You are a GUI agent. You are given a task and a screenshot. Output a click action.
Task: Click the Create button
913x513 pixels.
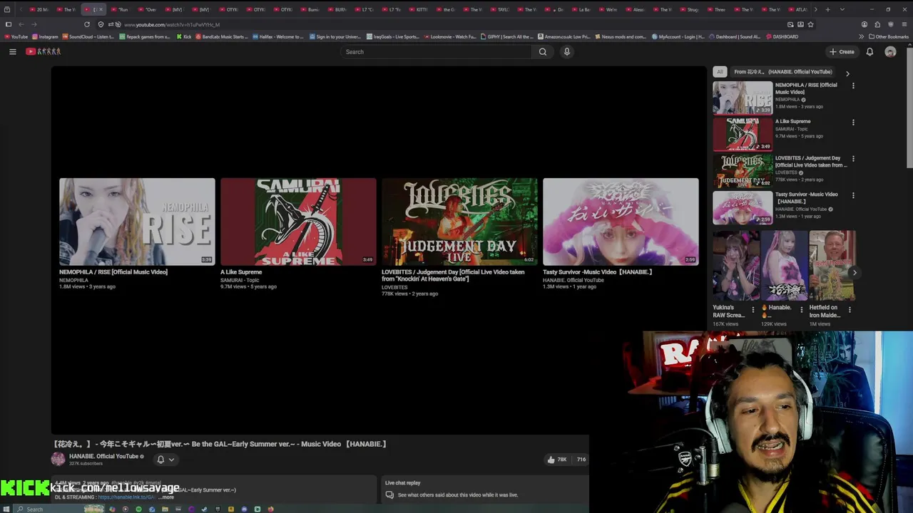[842, 51]
